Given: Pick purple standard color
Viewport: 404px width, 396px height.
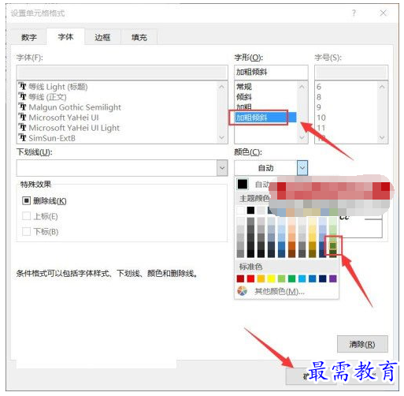Looking at the screenshot, I should tap(333, 278).
